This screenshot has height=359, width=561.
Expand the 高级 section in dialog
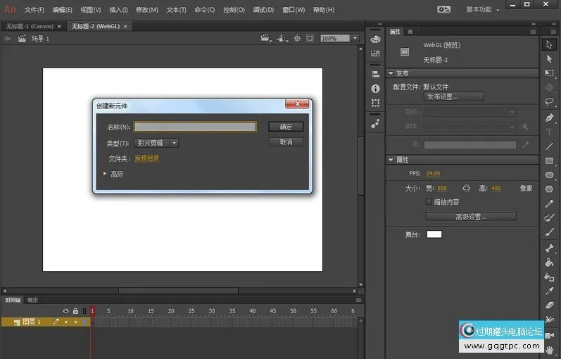pyautogui.click(x=106, y=174)
